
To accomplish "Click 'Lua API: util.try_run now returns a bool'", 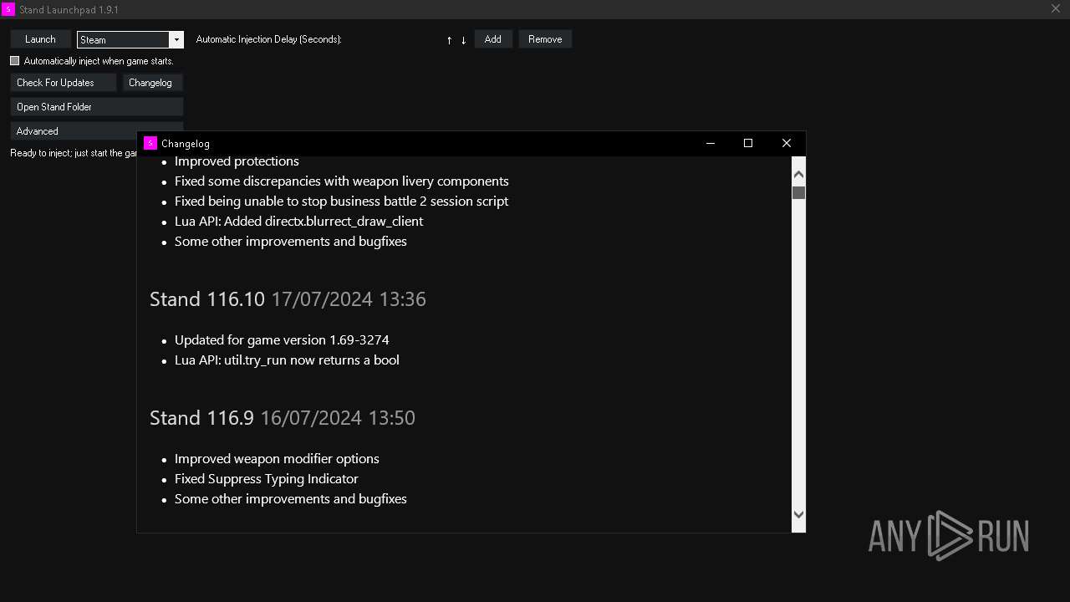I will [287, 360].
